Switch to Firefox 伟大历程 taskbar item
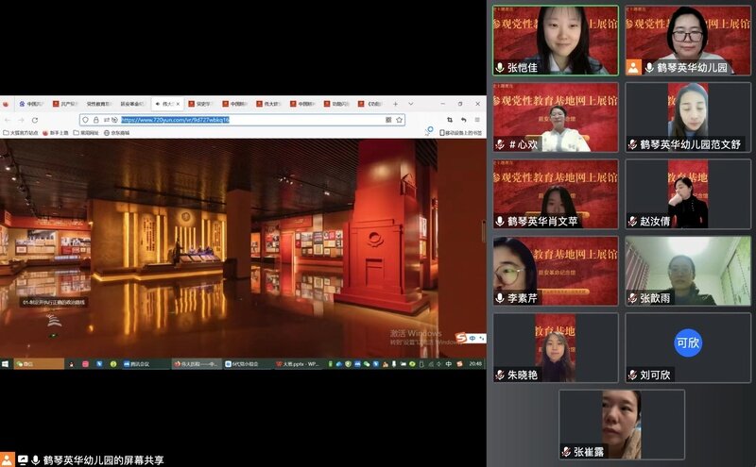The width and height of the screenshot is (756, 467). [x=197, y=364]
